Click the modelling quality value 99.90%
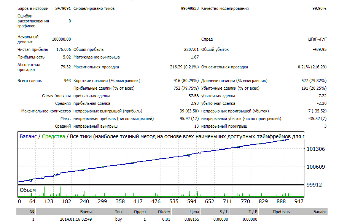This screenshot has height=223, width=339. click(x=319, y=8)
